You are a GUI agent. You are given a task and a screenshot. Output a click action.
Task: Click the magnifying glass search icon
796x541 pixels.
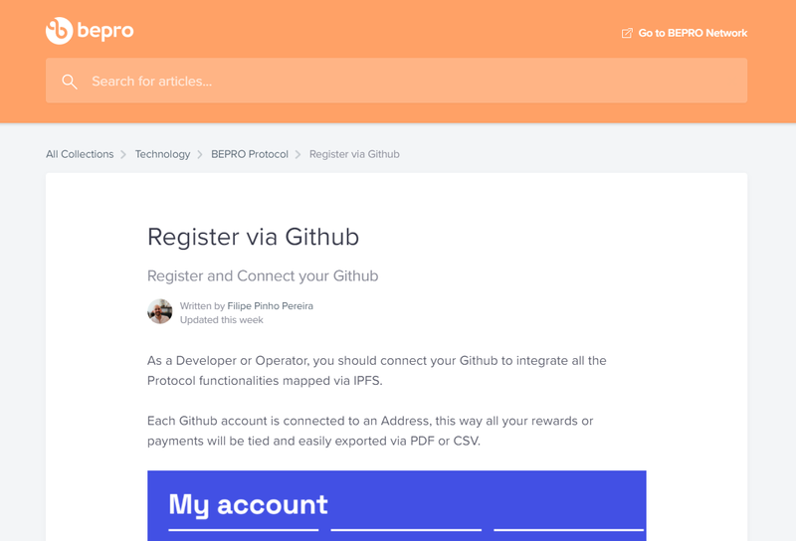[x=70, y=82]
